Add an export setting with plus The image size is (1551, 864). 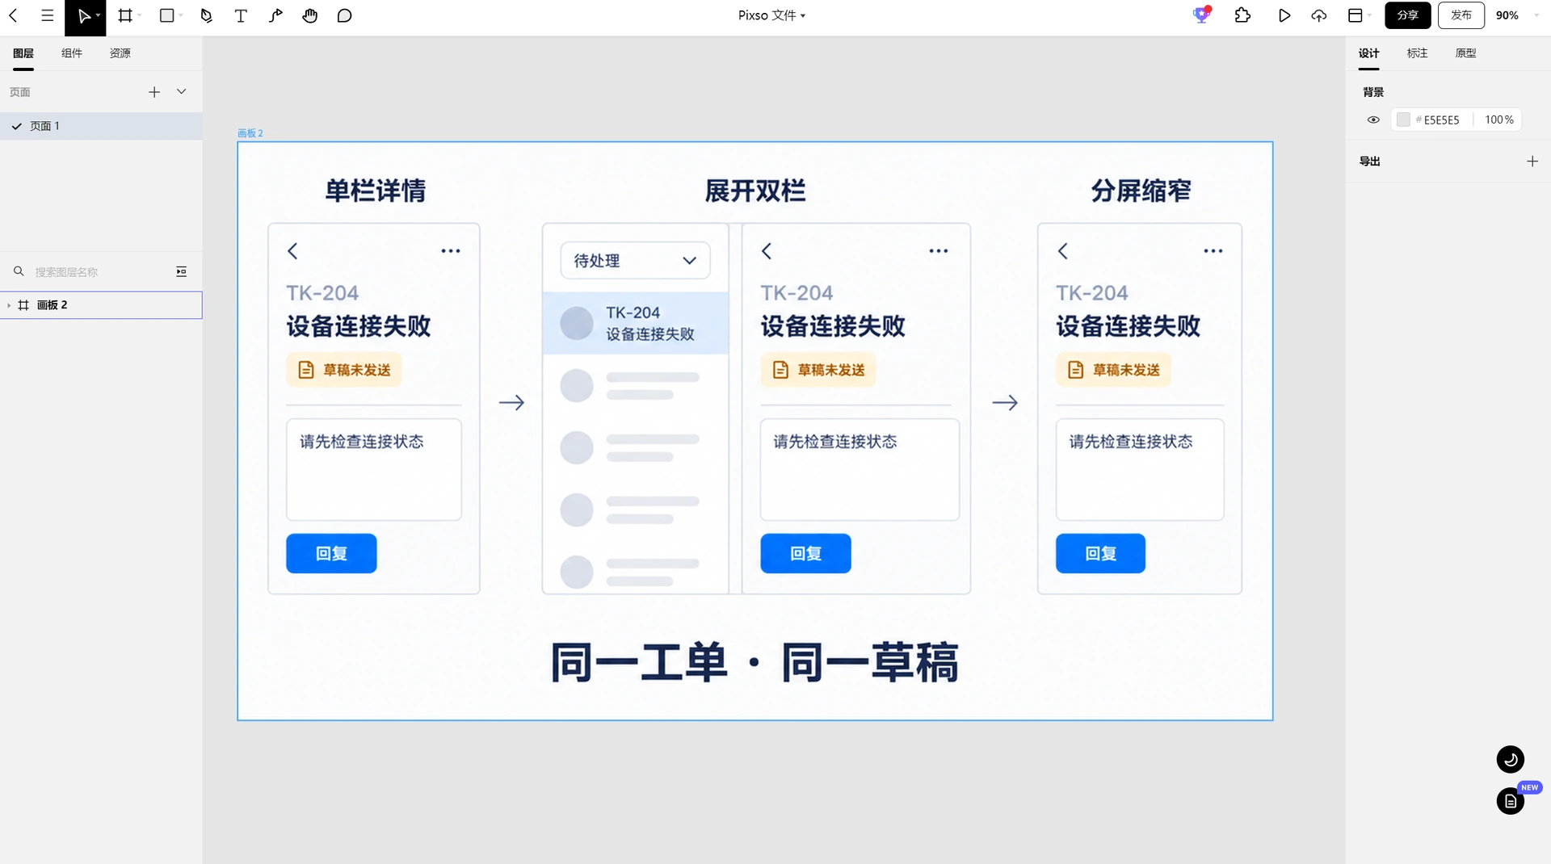1532,161
